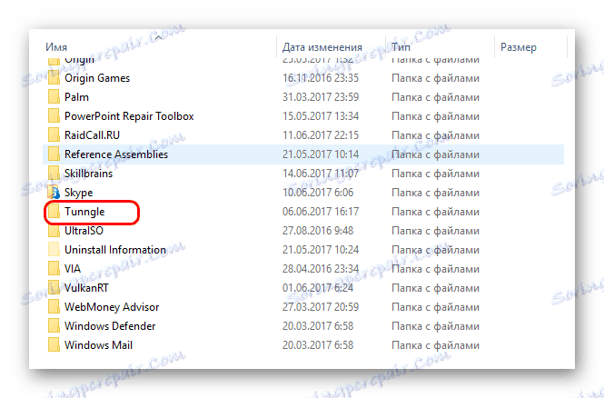
Task: Click the UltraISO folder name
Action: pos(84,231)
